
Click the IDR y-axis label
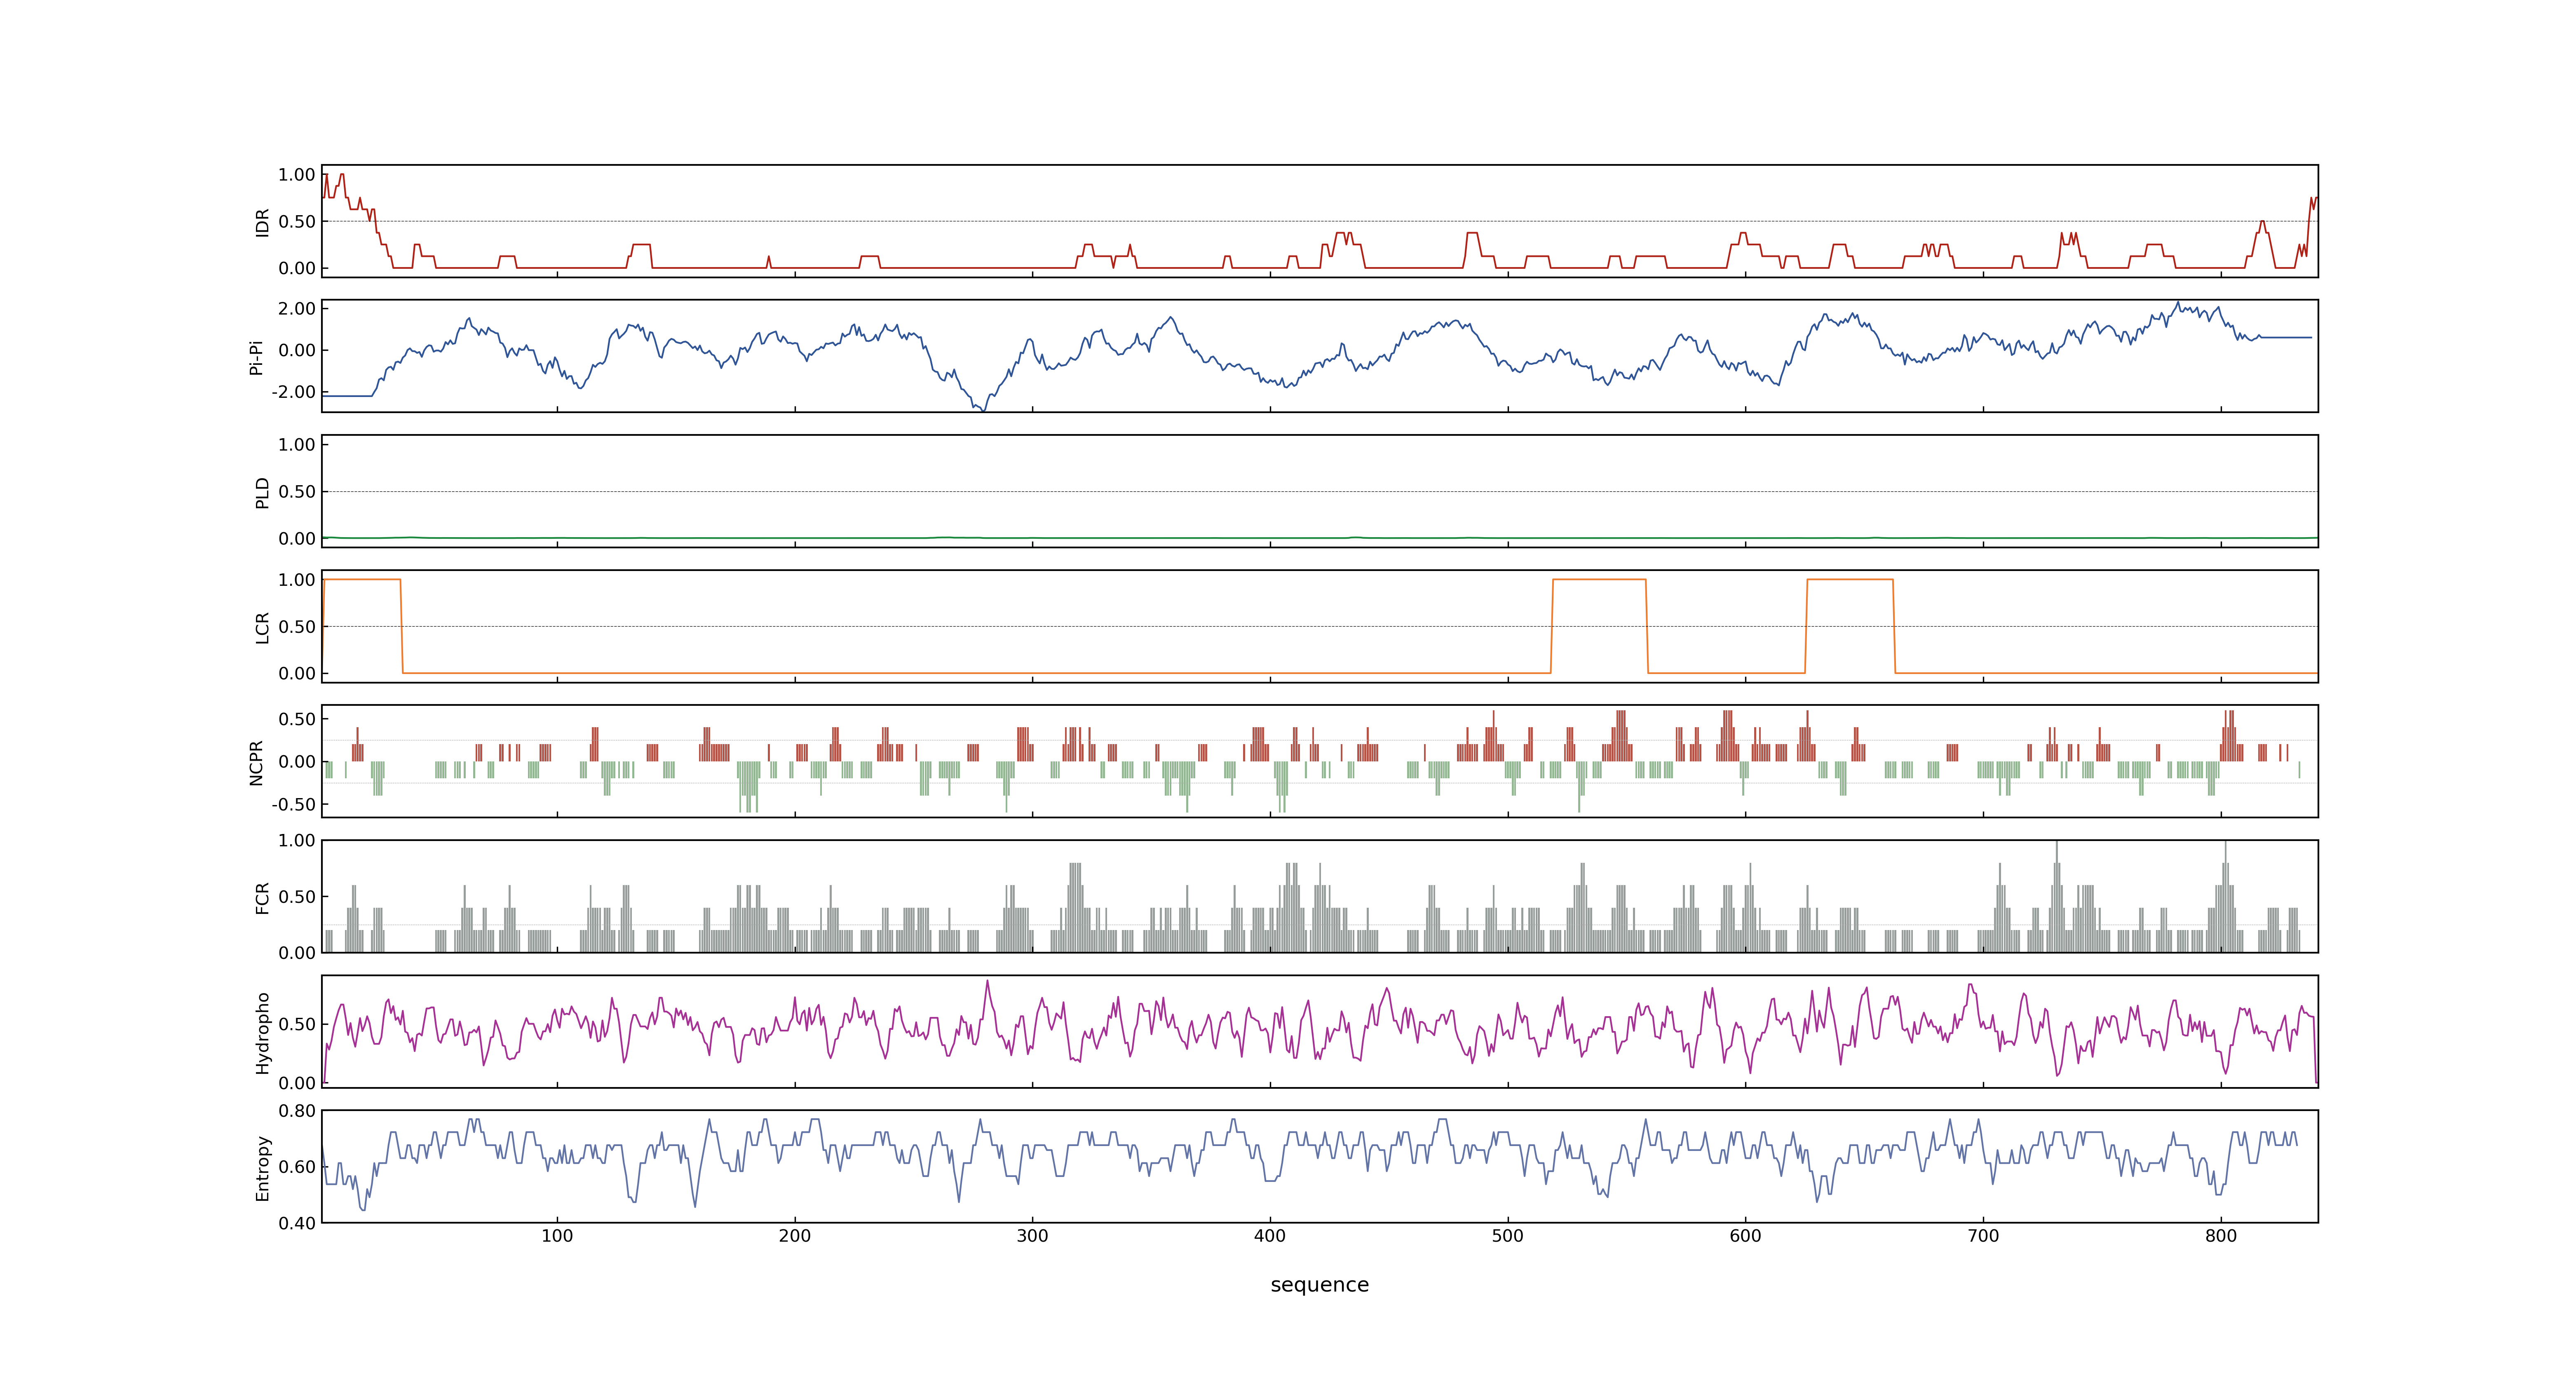point(263,222)
